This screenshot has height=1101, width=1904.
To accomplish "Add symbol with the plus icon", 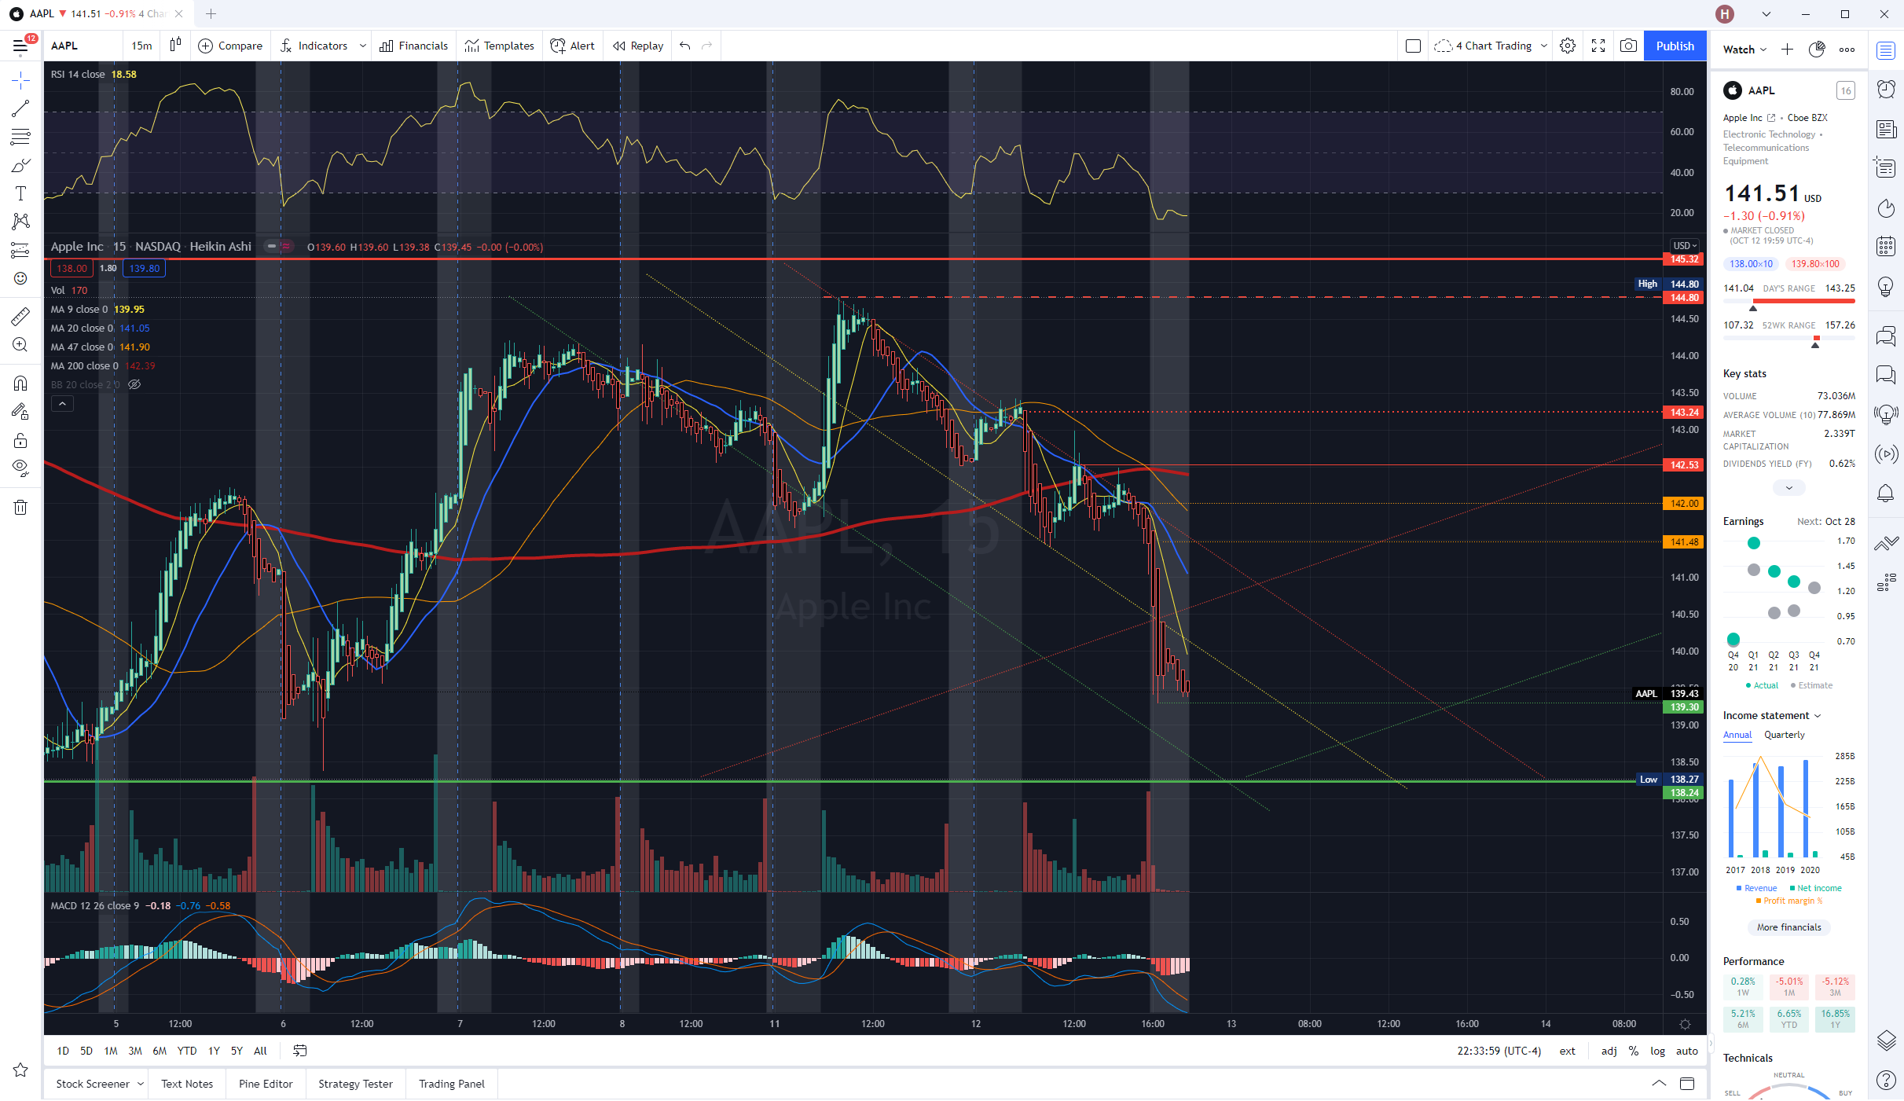I will [x=1787, y=50].
